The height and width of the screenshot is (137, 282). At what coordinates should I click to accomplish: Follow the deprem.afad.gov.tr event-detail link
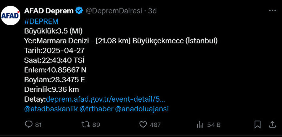[x=105, y=99]
